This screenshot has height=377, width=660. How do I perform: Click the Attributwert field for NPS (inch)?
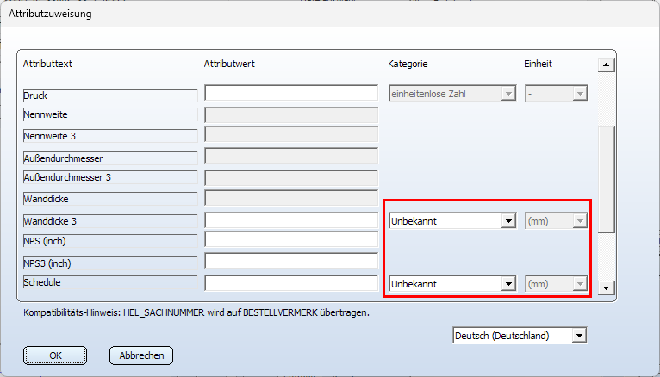coord(291,239)
